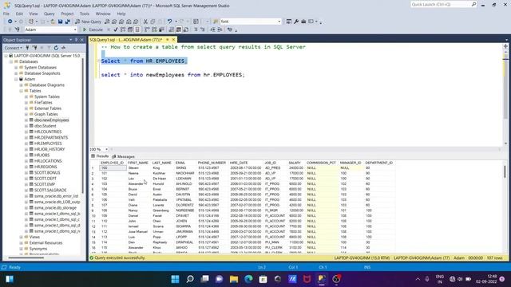Click the Execute button

(x=93, y=29)
